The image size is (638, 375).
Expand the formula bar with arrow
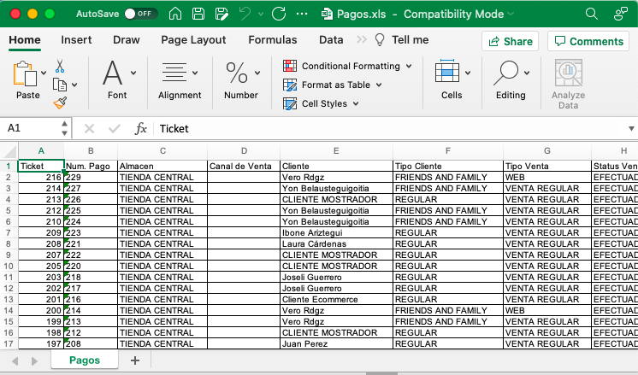coord(631,129)
